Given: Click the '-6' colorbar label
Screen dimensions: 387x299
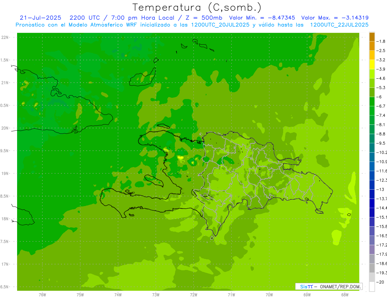Looking at the screenshot, I should pyautogui.click(x=379, y=97).
